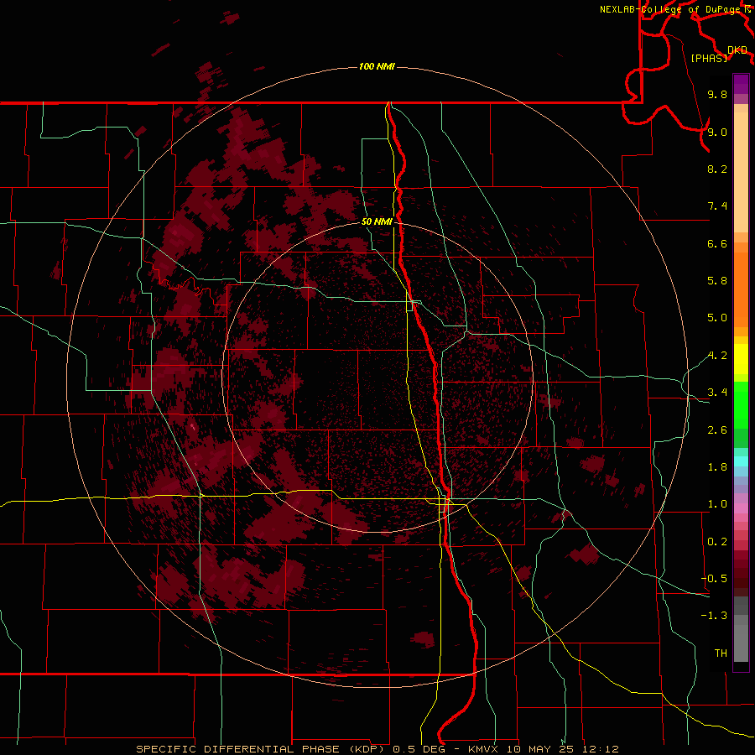Pick the bright green band of the color bar
Viewport: 755px width, 755px height.
click(x=741, y=405)
